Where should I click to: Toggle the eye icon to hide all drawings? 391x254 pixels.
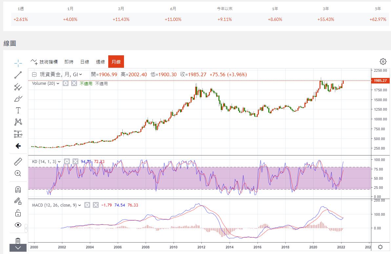pos(18,225)
